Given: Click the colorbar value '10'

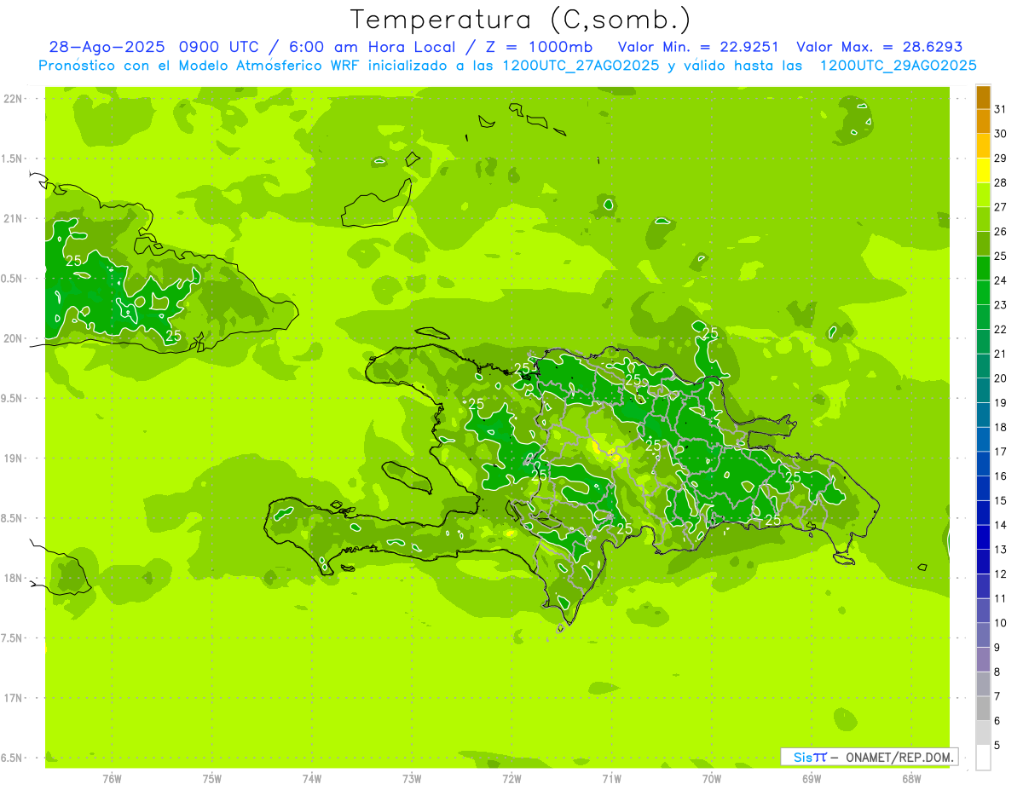Looking at the screenshot, I should tap(1001, 623).
